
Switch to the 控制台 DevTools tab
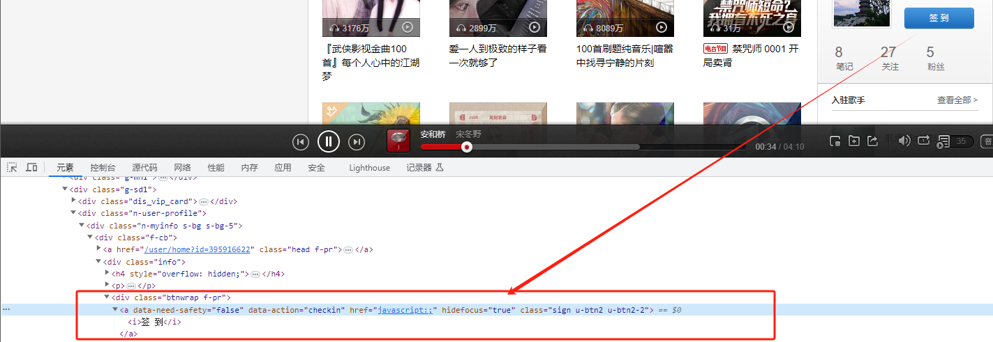point(103,168)
